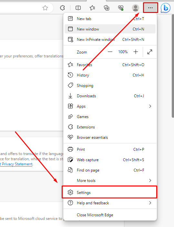Toggle the split screen toolbar icon
The width and height of the screenshot is (174, 227).
coord(78,8)
